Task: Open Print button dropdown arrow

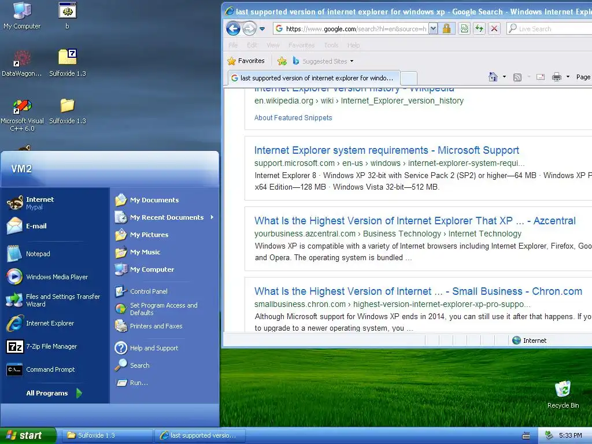Action: coord(568,77)
